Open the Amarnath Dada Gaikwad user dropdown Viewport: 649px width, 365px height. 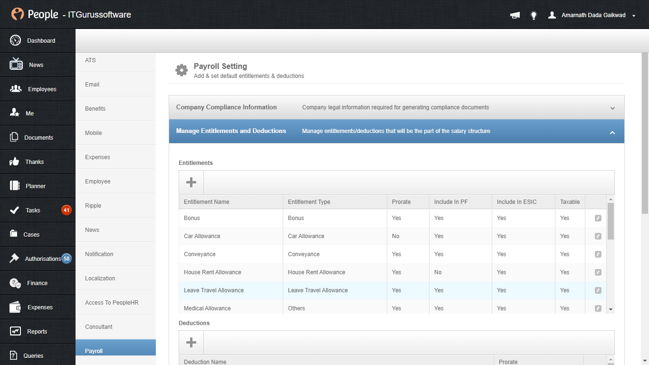pos(592,15)
